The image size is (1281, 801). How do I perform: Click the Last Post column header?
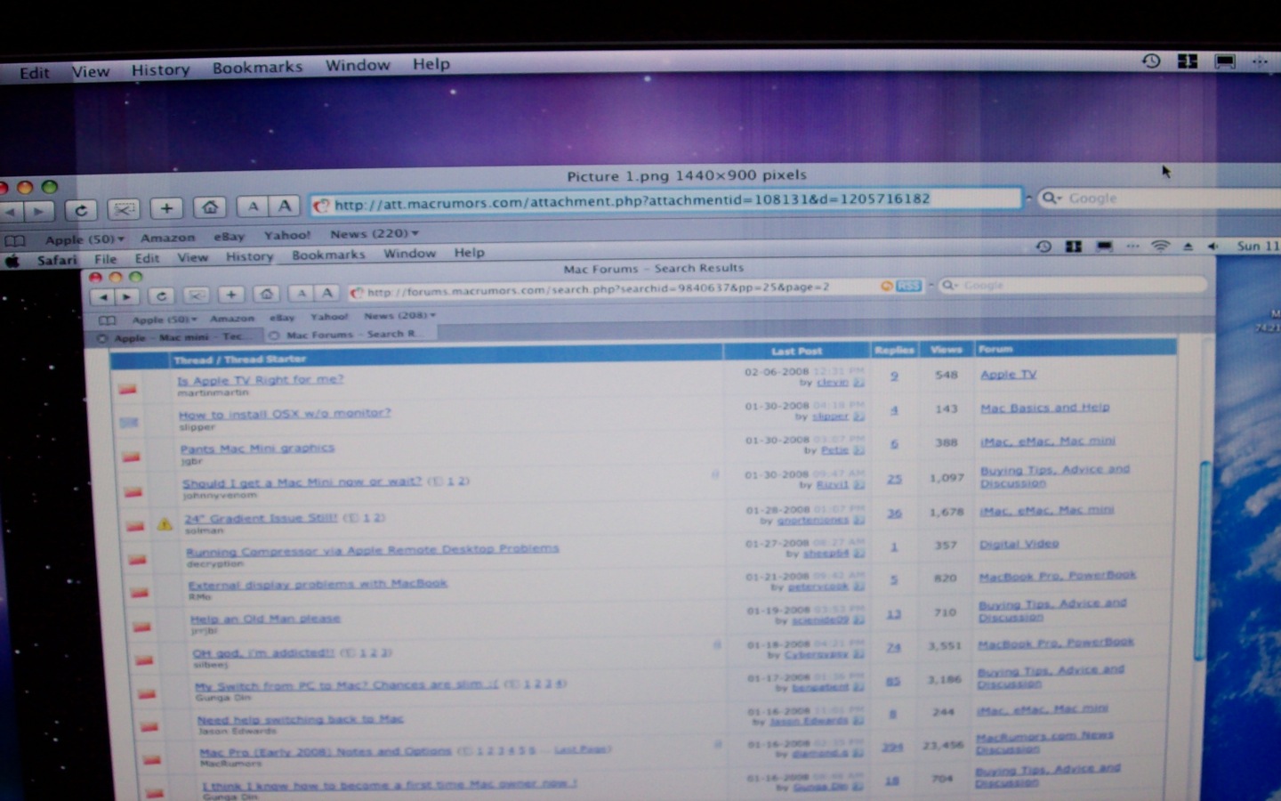coord(797,352)
